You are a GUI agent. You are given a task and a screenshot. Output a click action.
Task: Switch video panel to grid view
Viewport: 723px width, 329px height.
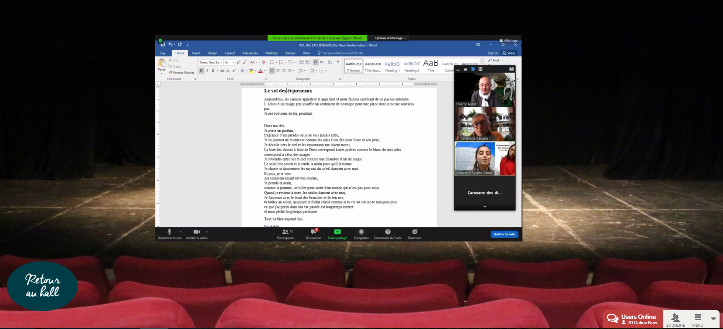(x=480, y=69)
